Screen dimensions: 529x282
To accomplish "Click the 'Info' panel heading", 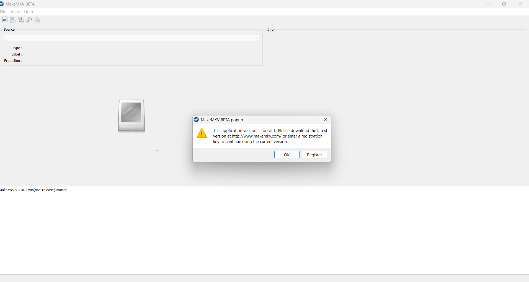I will [270, 29].
